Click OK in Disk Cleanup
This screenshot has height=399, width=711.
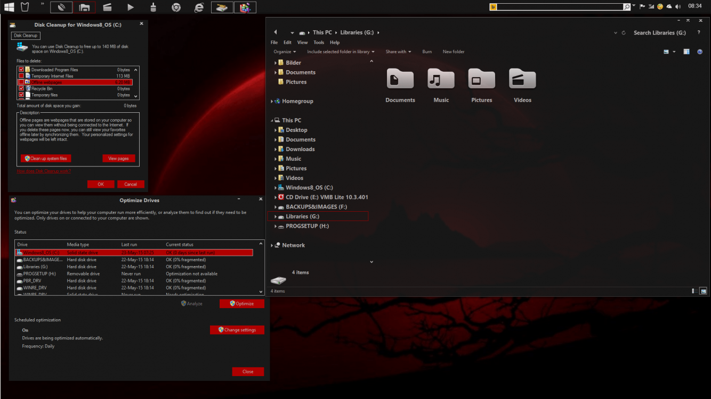click(101, 184)
